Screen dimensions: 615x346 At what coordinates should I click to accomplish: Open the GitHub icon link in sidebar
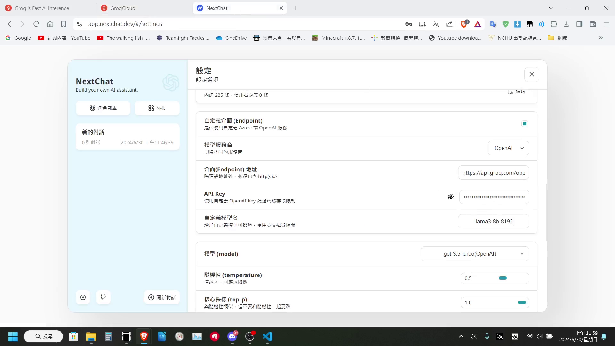pyautogui.click(x=103, y=297)
